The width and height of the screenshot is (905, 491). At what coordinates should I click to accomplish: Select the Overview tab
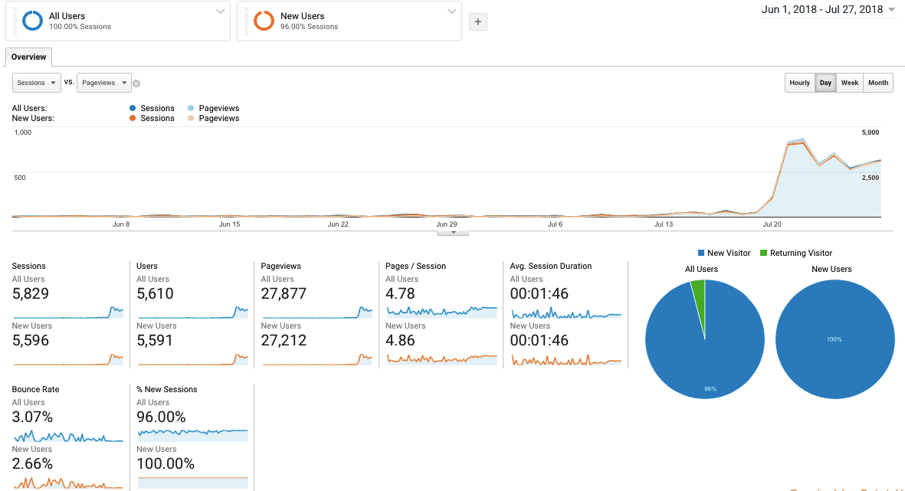pyautogui.click(x=28, y=57)
